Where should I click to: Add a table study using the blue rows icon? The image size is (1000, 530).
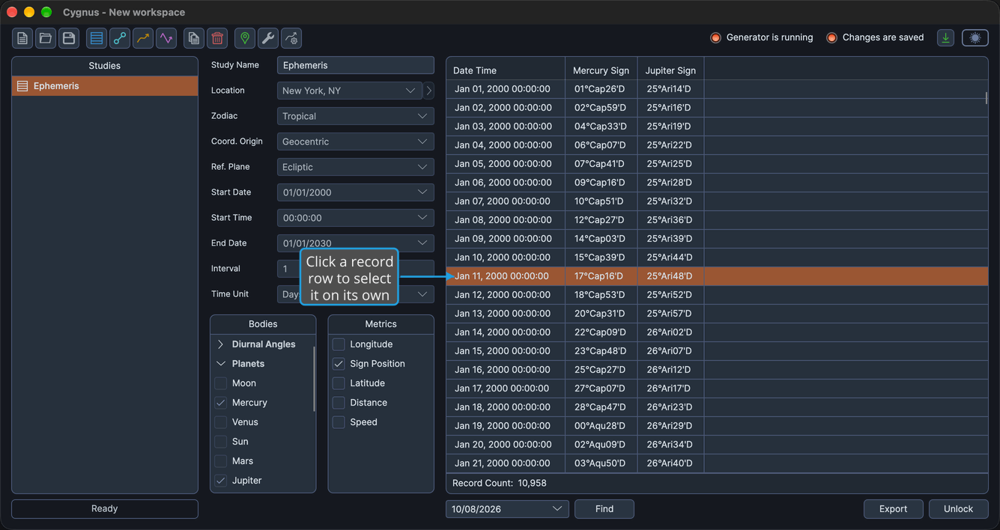(x=97, y=38)
